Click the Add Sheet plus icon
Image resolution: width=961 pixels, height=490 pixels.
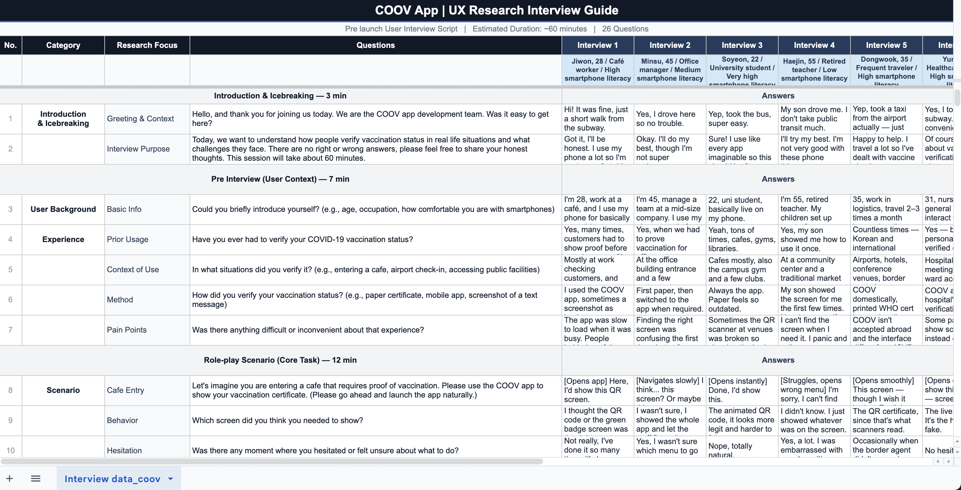pos(10,479)
